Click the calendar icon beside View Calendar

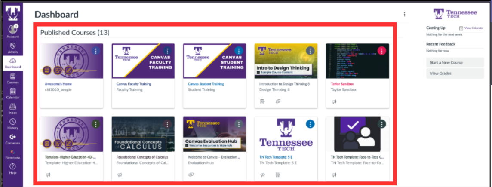(x=461, y=28)
